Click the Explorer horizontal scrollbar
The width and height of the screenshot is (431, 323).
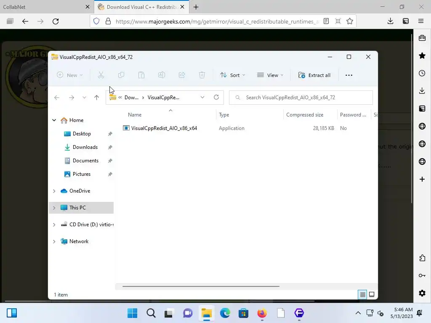pos(201,286)
